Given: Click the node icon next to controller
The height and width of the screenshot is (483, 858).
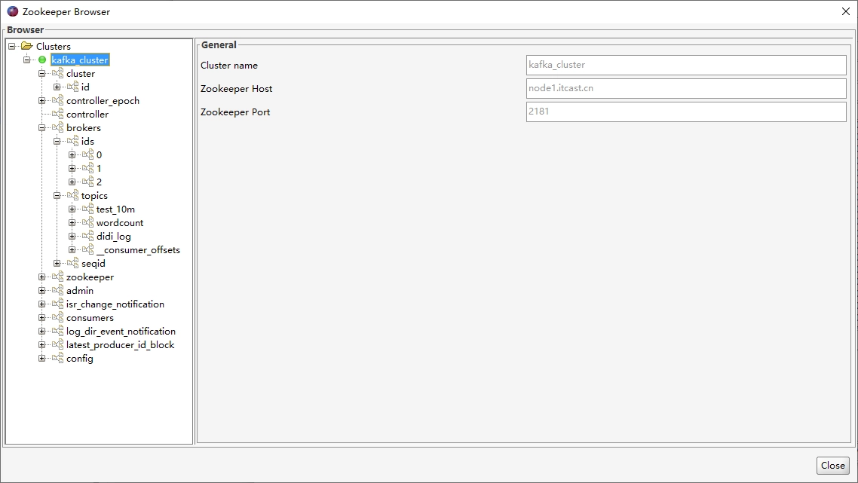Looking at the screenshot, I should pos(58,114).
